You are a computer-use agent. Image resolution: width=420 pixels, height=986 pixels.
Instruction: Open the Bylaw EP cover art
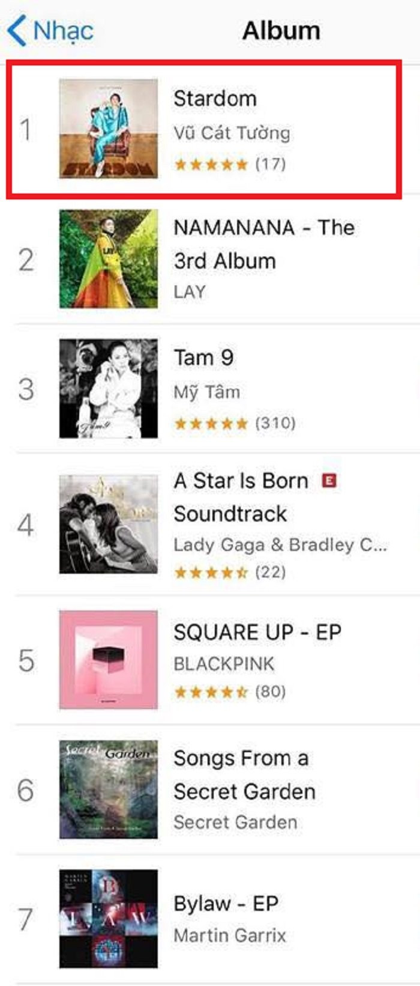(109, 919)
